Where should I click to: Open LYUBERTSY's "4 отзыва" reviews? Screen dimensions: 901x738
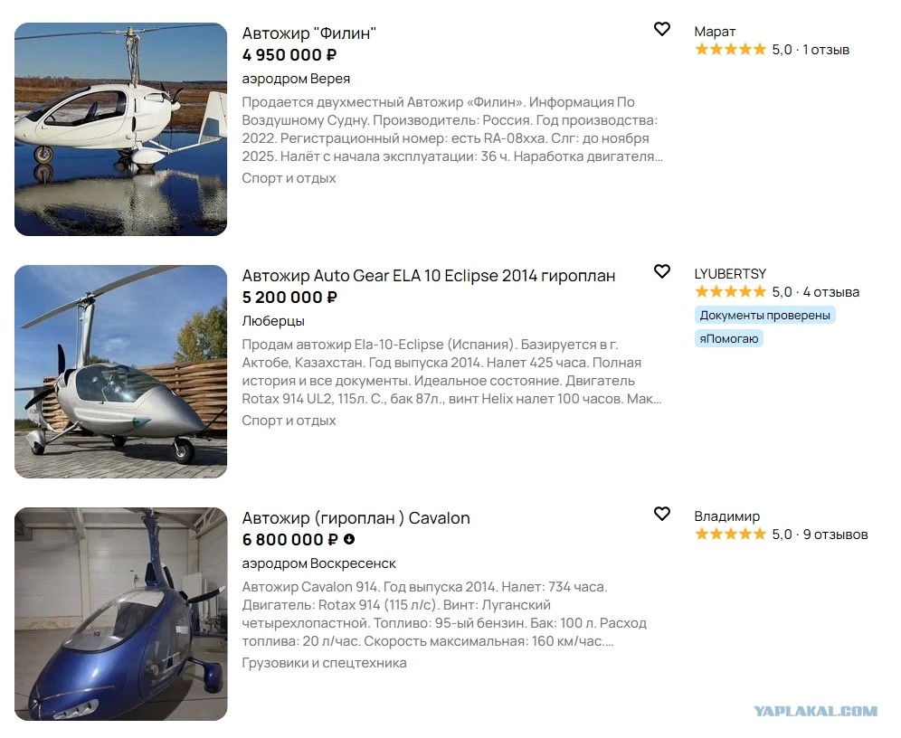coord(830,292)
